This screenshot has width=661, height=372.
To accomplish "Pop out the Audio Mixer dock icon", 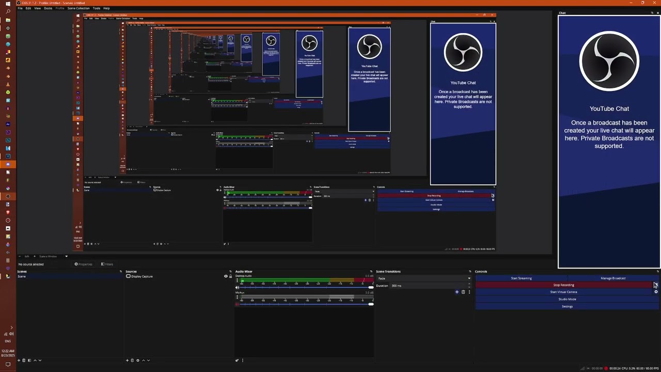I will pos(371,271).
